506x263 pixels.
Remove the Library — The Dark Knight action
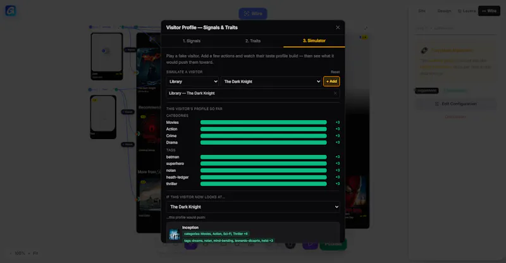[x=335, y=94]
